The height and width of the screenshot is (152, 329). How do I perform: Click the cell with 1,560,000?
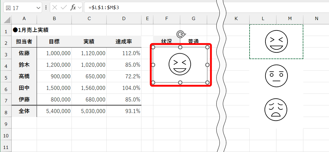[x=89, y=88]
